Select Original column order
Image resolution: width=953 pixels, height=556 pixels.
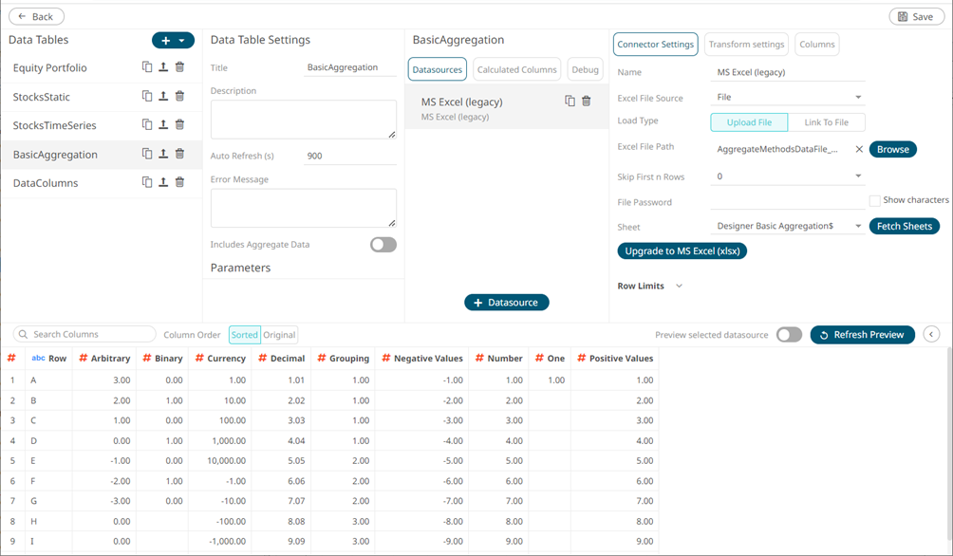[x=279, y=335]
